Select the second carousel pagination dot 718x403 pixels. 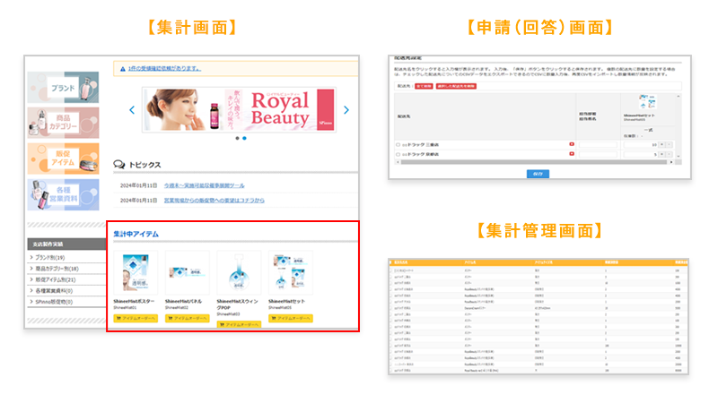click(x=244, y=139)
